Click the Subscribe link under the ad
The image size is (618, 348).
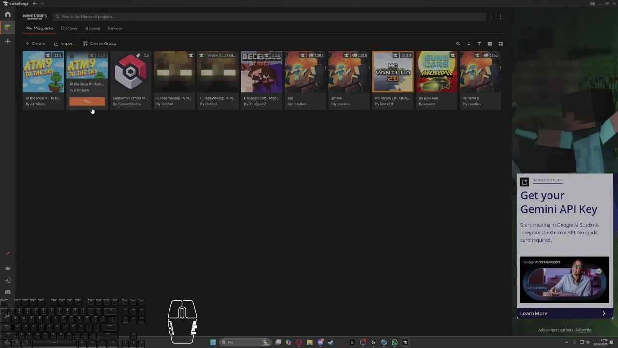(583, 330)
